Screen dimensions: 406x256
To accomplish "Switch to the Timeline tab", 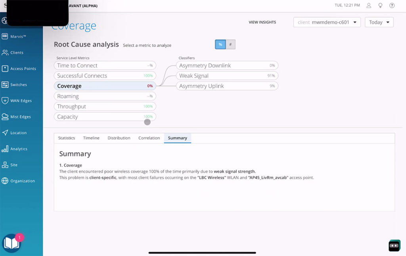I will (91, 138).
